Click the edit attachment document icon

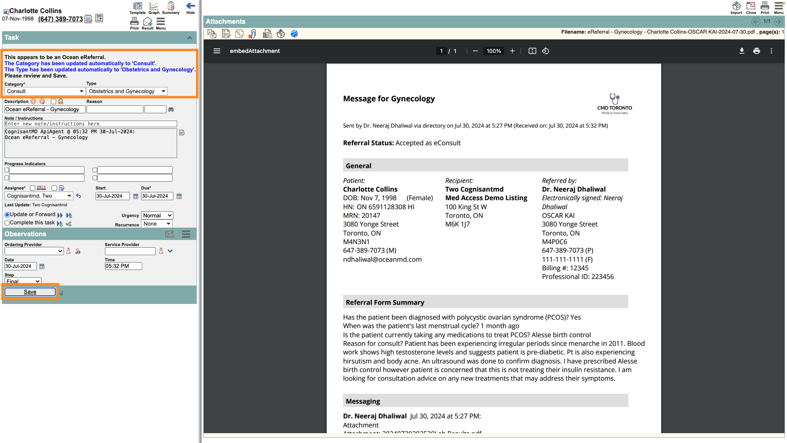pyautogui.click(x=226, y=34)
